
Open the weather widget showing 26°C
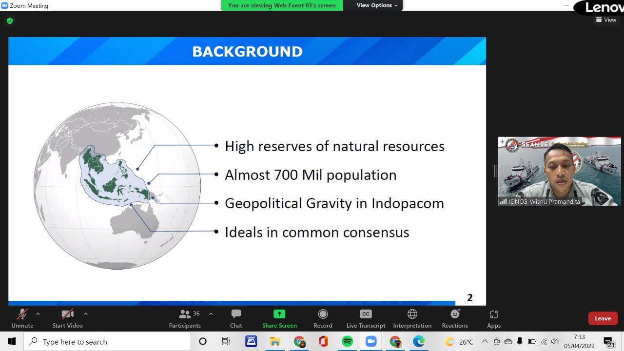pyautogui.click(x=459, y=342)
